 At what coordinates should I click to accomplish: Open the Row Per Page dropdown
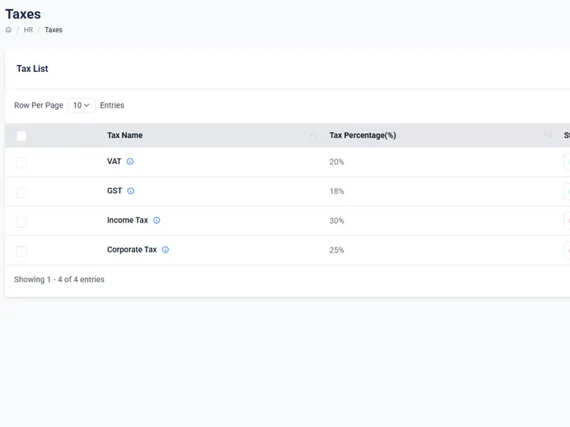tap(81, 106)
